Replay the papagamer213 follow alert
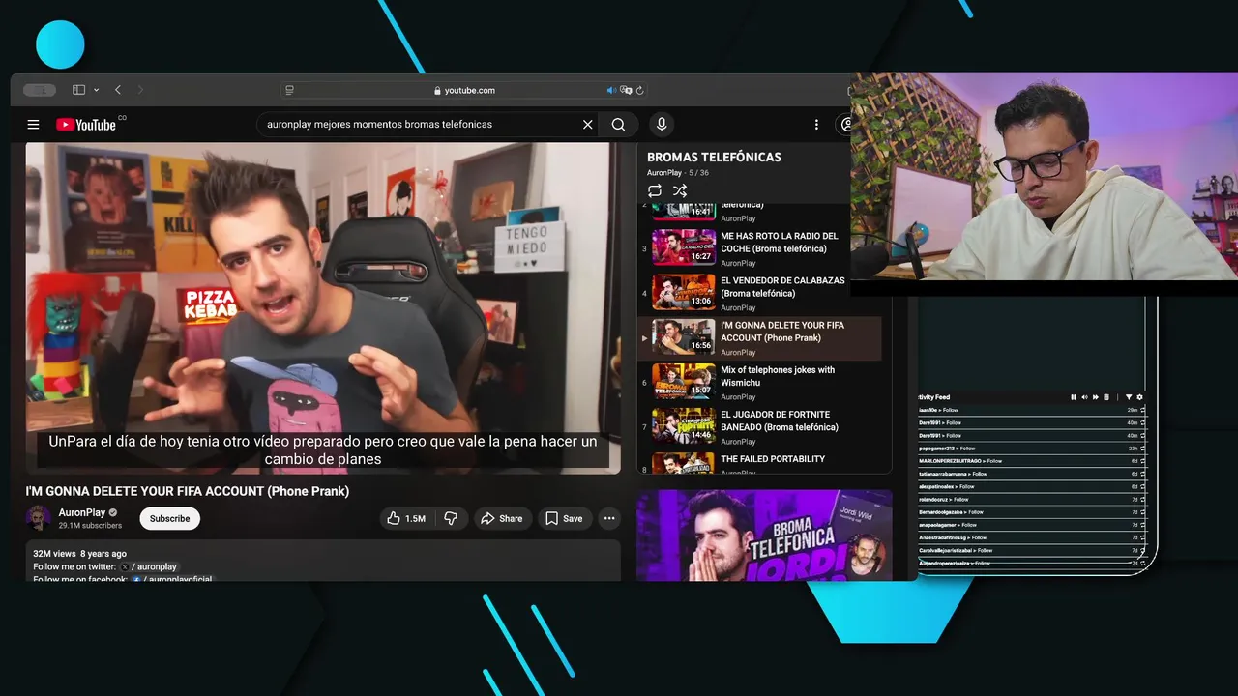 click(1143, 449)
